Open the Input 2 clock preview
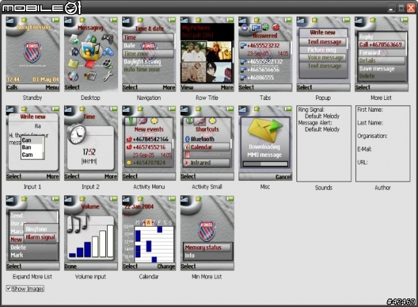 pyautogui.click(x=91, y=143)
